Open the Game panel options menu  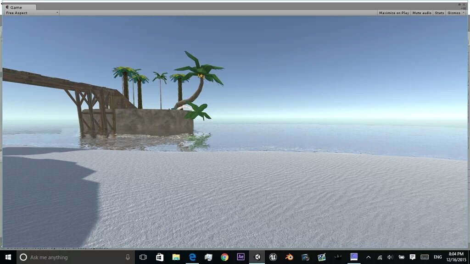pos(463,7)
